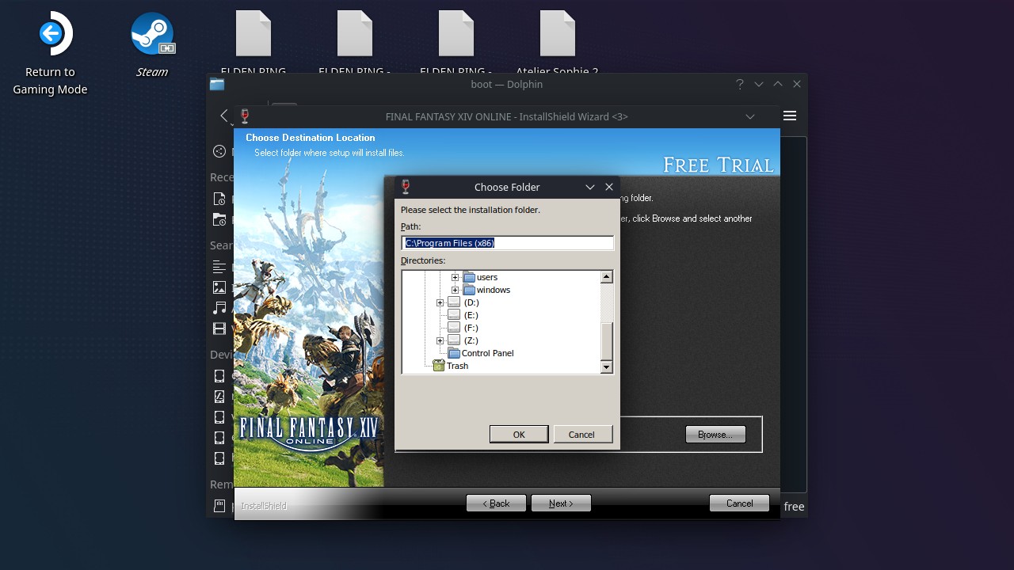This screenshot has height=570, width=1014.
Task: Click Dolphin's hamburger menu icon
Action: 789,116
